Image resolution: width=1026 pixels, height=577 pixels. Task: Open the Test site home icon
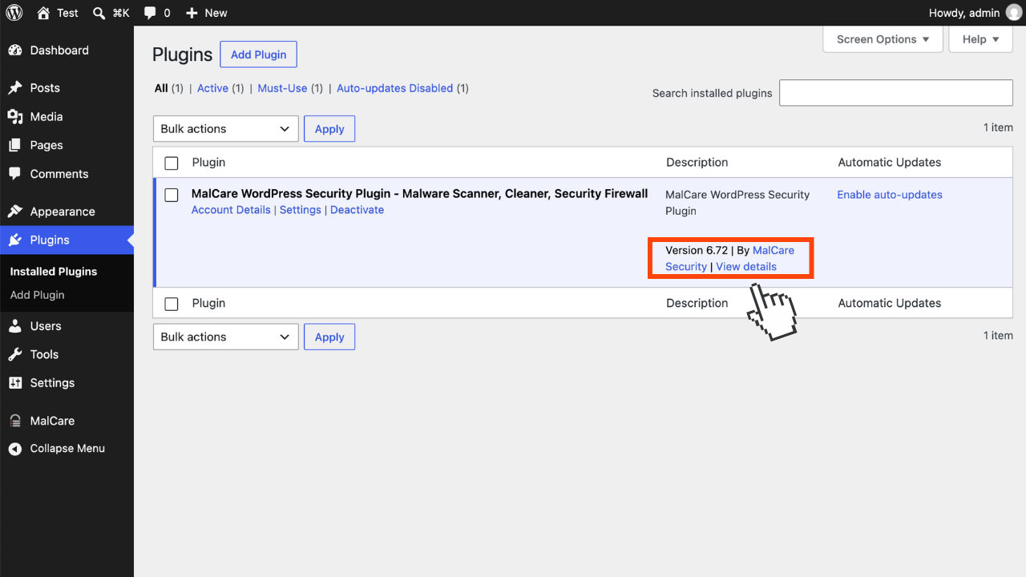coord(43,13)
